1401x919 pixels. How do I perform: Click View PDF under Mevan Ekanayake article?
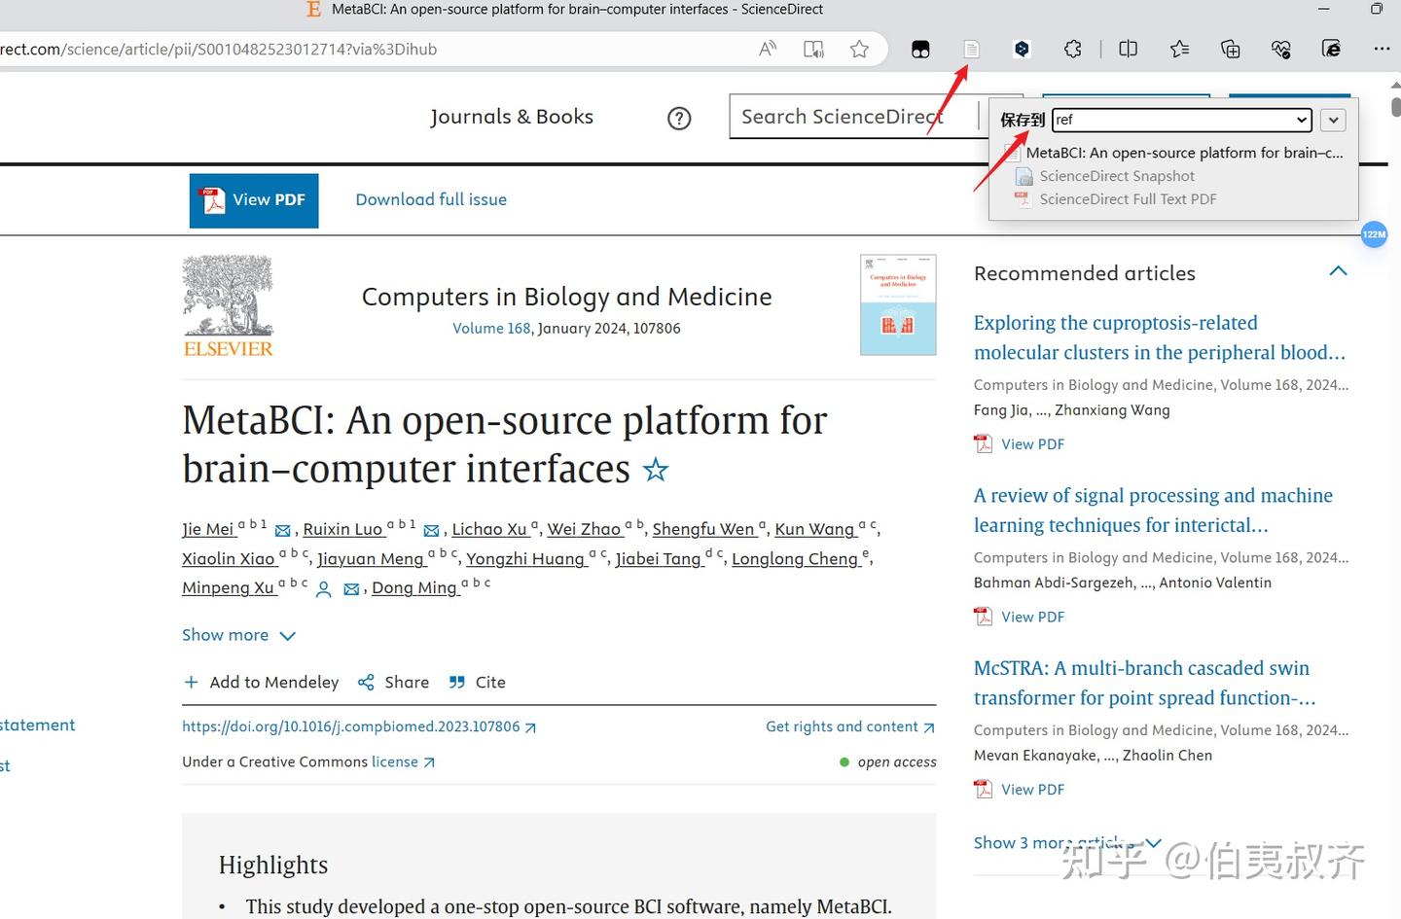(1020, 790)
